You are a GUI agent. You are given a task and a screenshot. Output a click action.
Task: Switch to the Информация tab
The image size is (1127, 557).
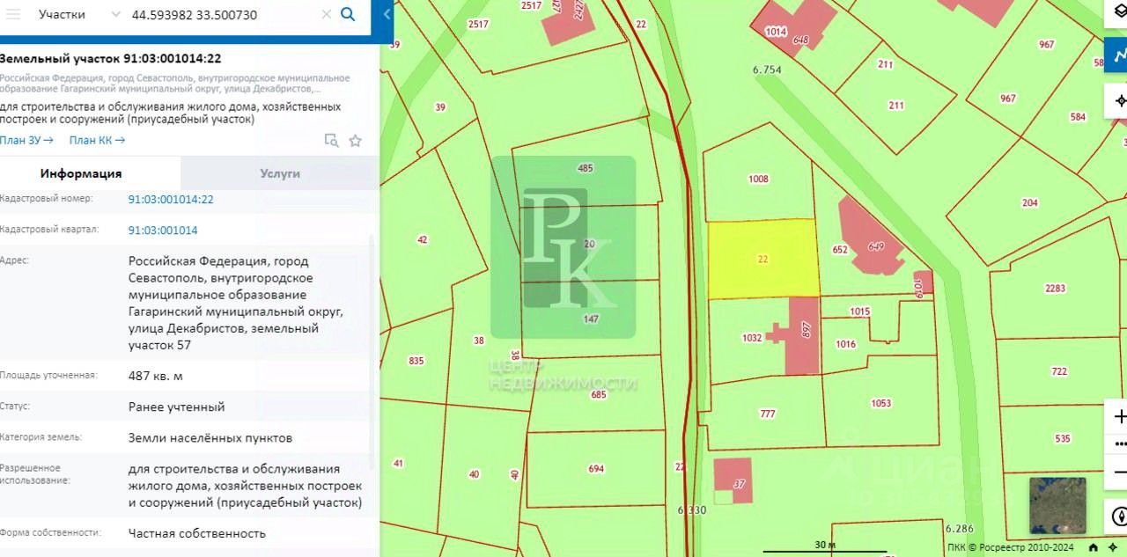point(81,173)
